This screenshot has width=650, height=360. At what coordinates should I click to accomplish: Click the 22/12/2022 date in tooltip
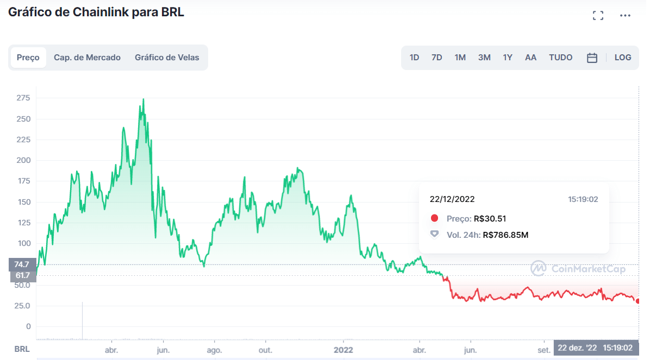452,199
